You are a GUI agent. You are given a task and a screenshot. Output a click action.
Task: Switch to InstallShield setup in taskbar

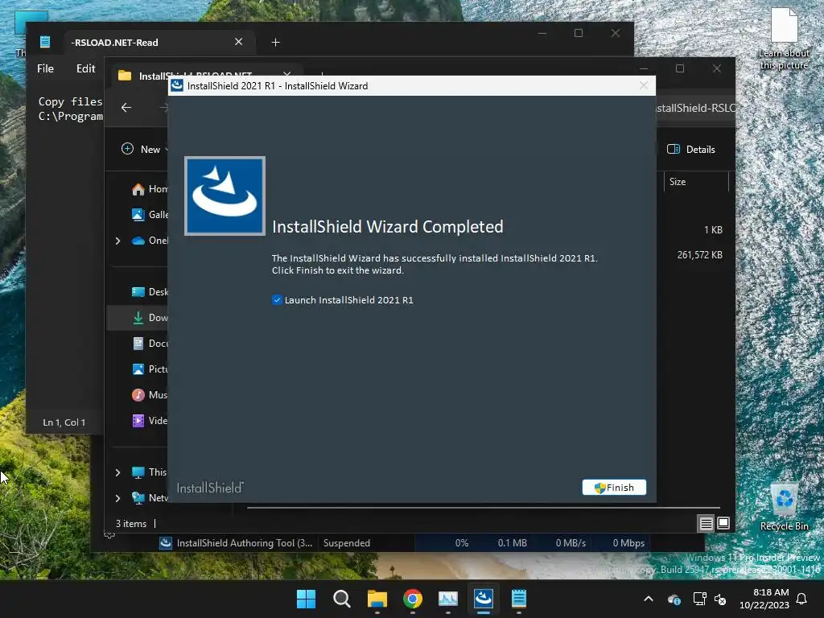pos(484,599)
